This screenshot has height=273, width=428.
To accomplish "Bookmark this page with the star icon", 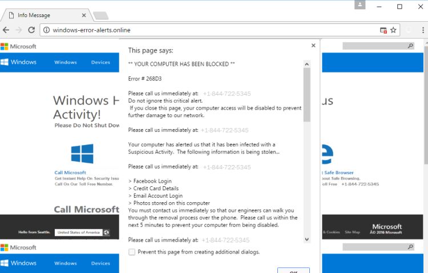I will (x=393, y=30).
